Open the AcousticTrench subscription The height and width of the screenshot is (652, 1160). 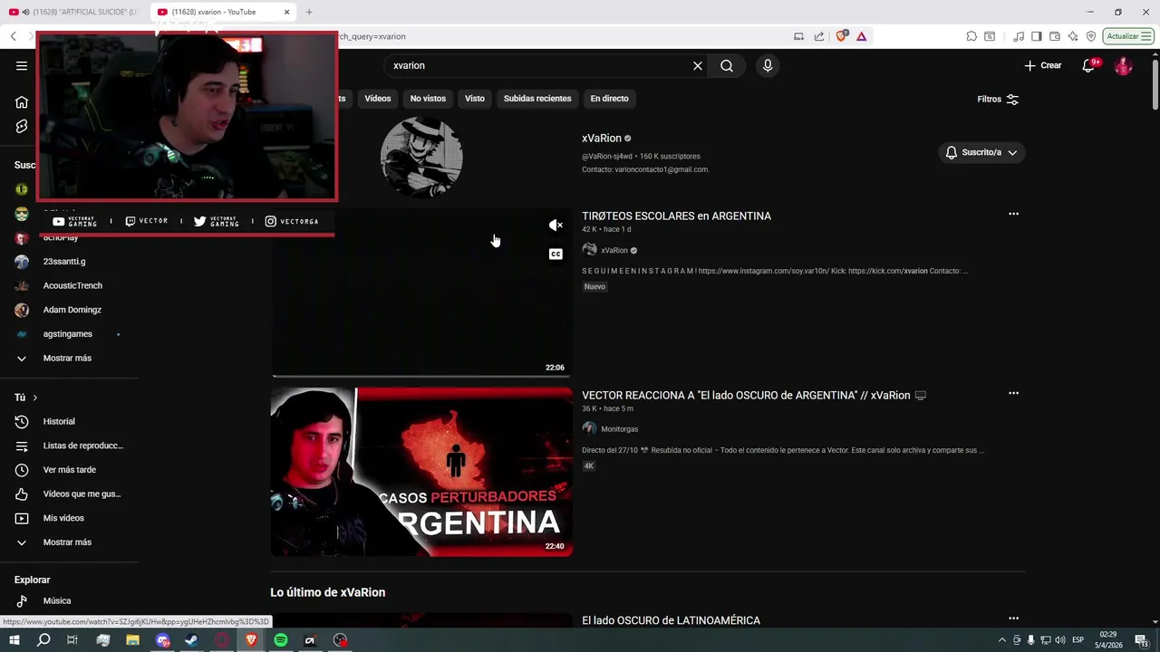(72, 285)
